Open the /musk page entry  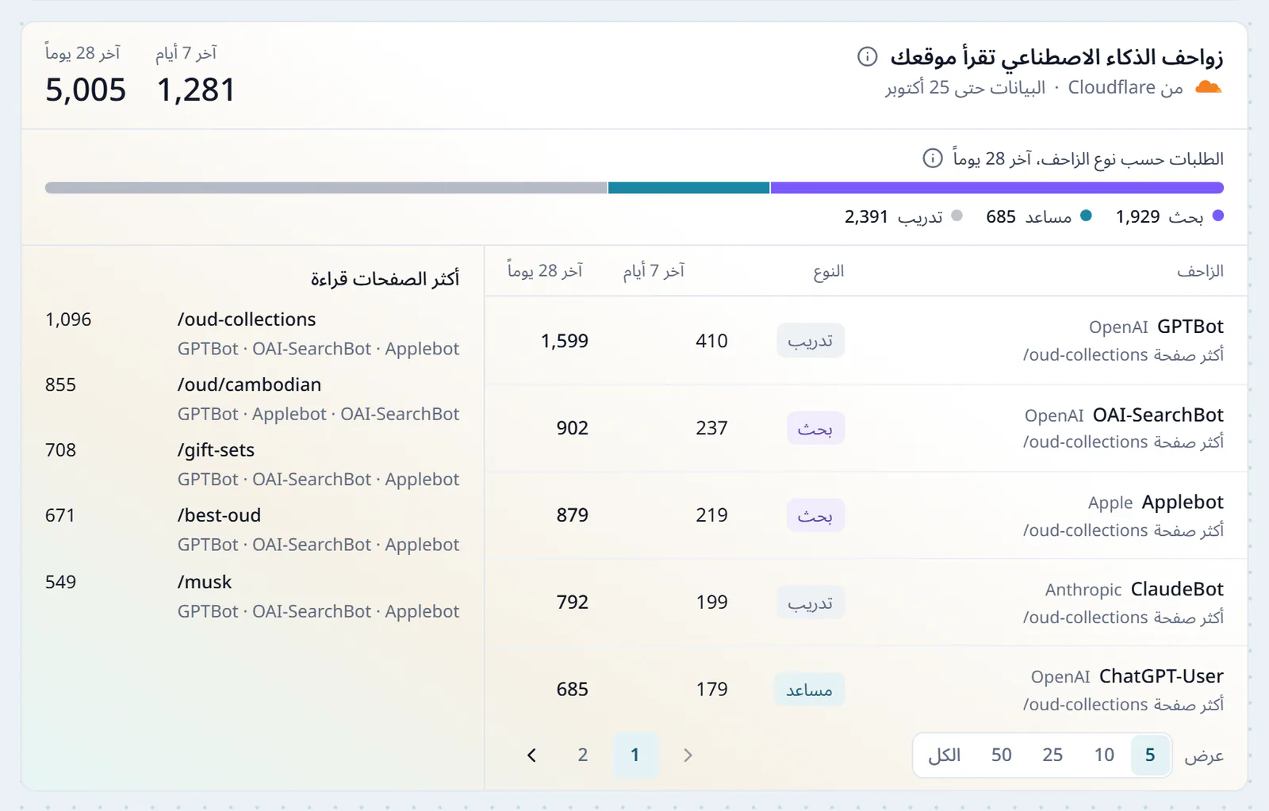pyautogui.click(x=205, y=582)
